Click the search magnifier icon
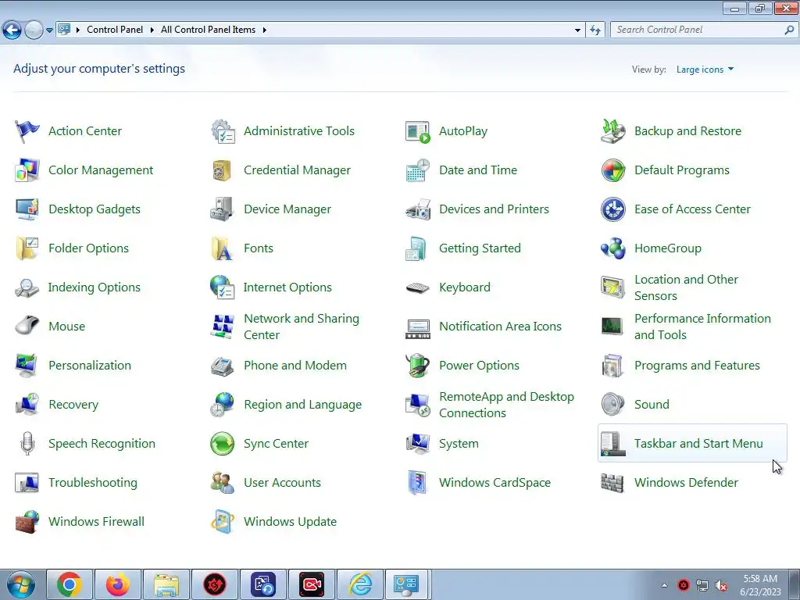The image size is (800, 600). (x=789, y=30)
